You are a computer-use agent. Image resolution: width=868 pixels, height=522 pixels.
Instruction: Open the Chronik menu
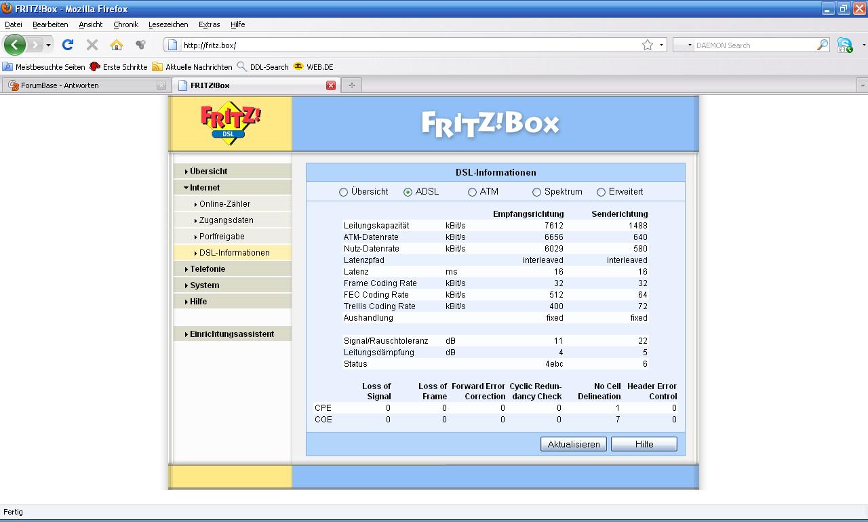[125, 24]
